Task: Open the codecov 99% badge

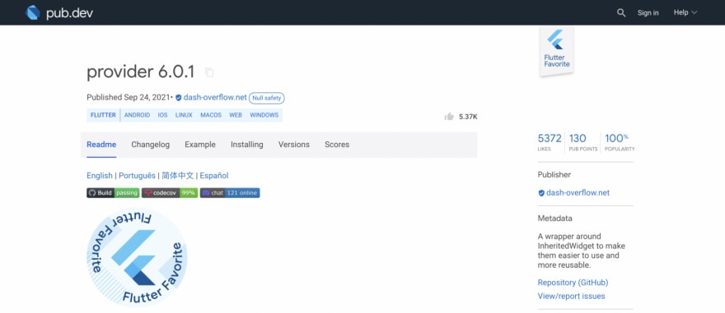Action: [170, 193]
